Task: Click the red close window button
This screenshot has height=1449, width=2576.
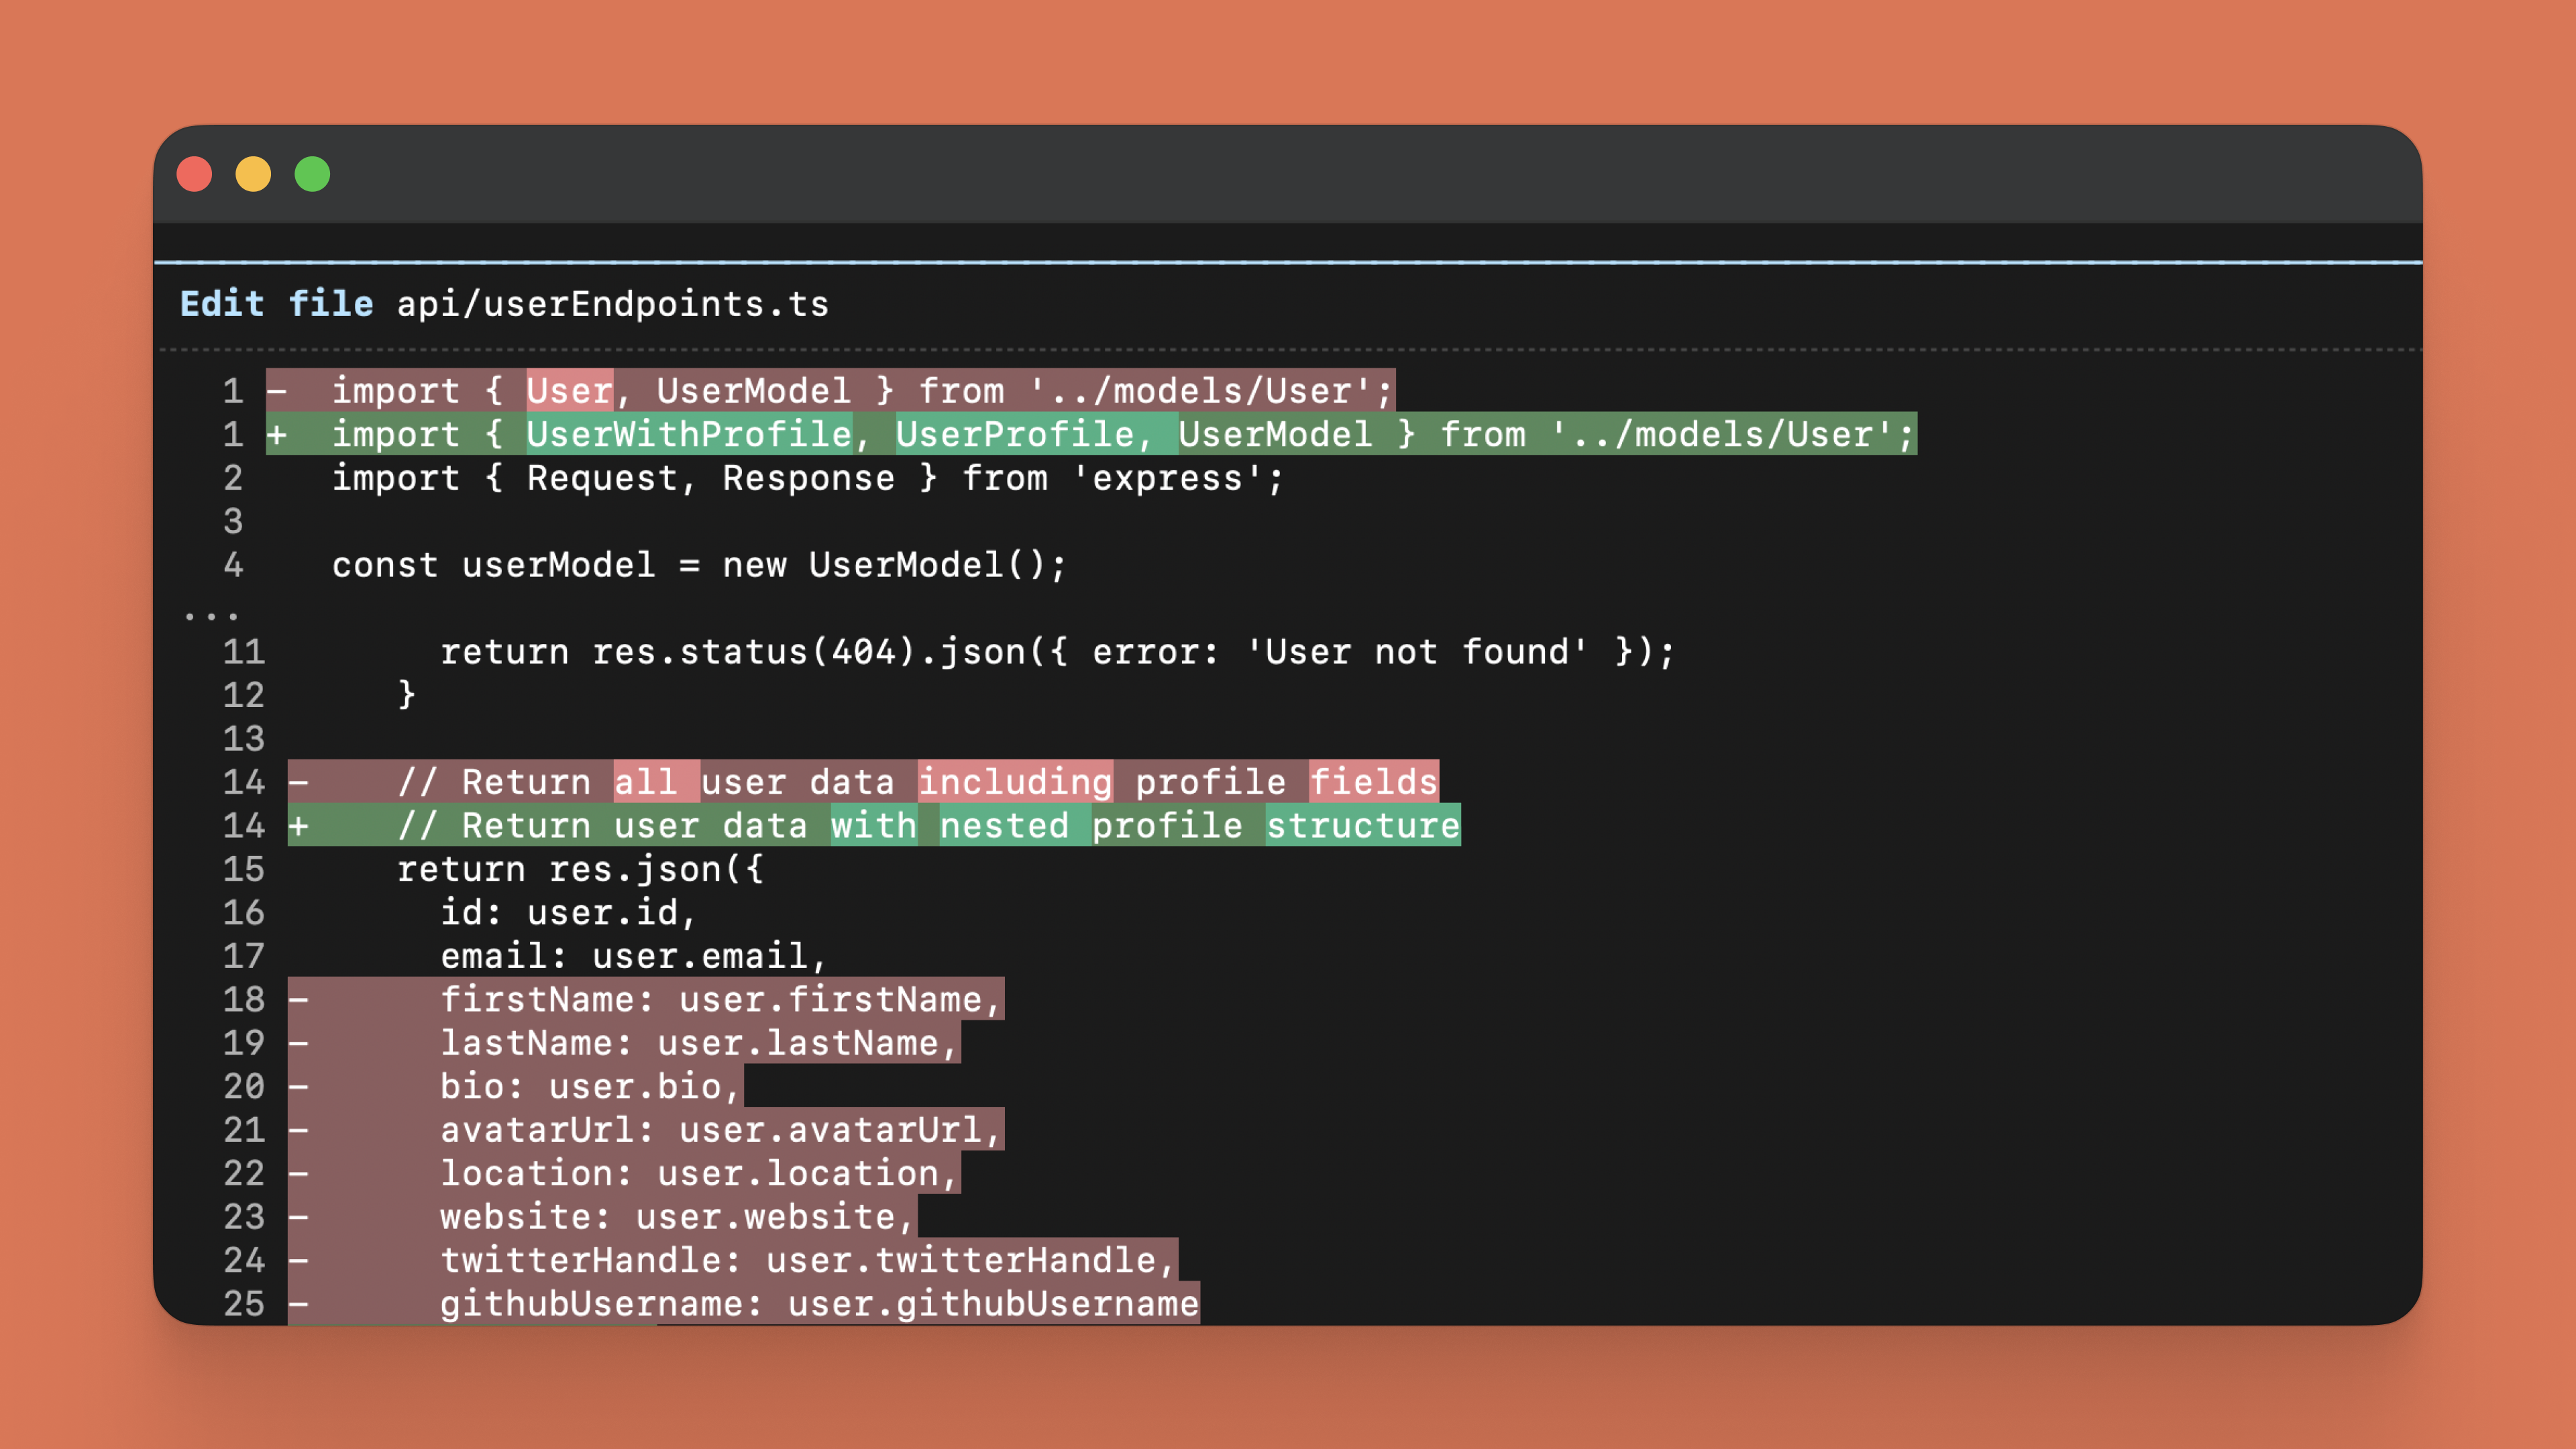Action: pos(194,174)
